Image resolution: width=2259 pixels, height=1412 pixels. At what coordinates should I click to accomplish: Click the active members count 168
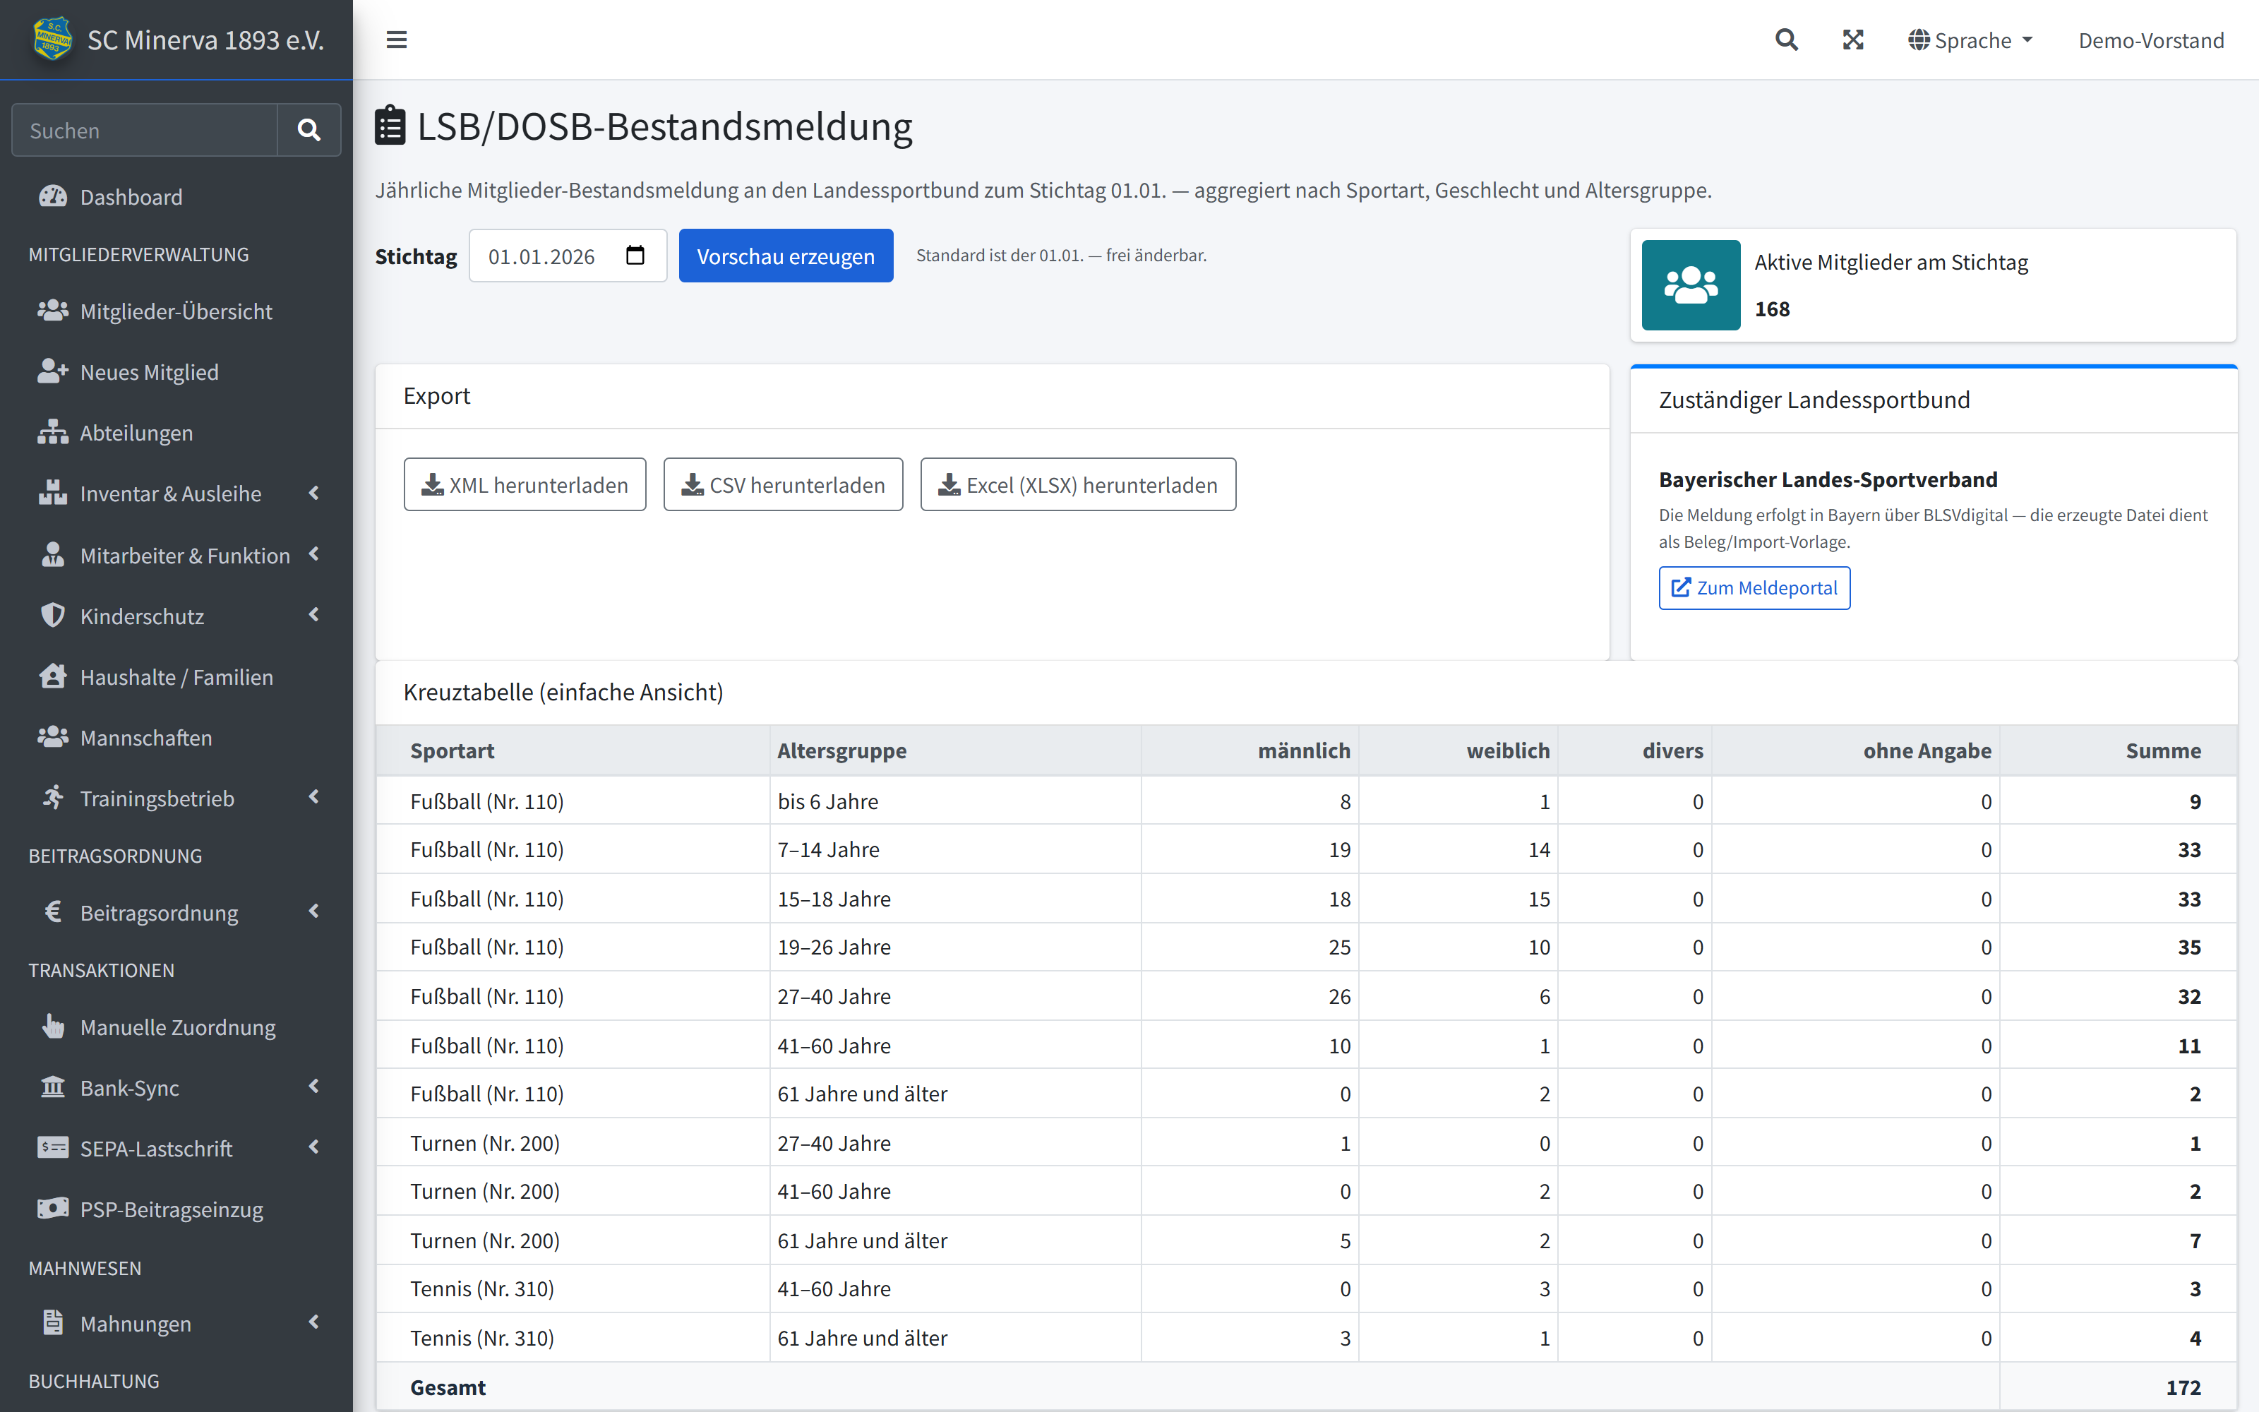(1772, 309)
